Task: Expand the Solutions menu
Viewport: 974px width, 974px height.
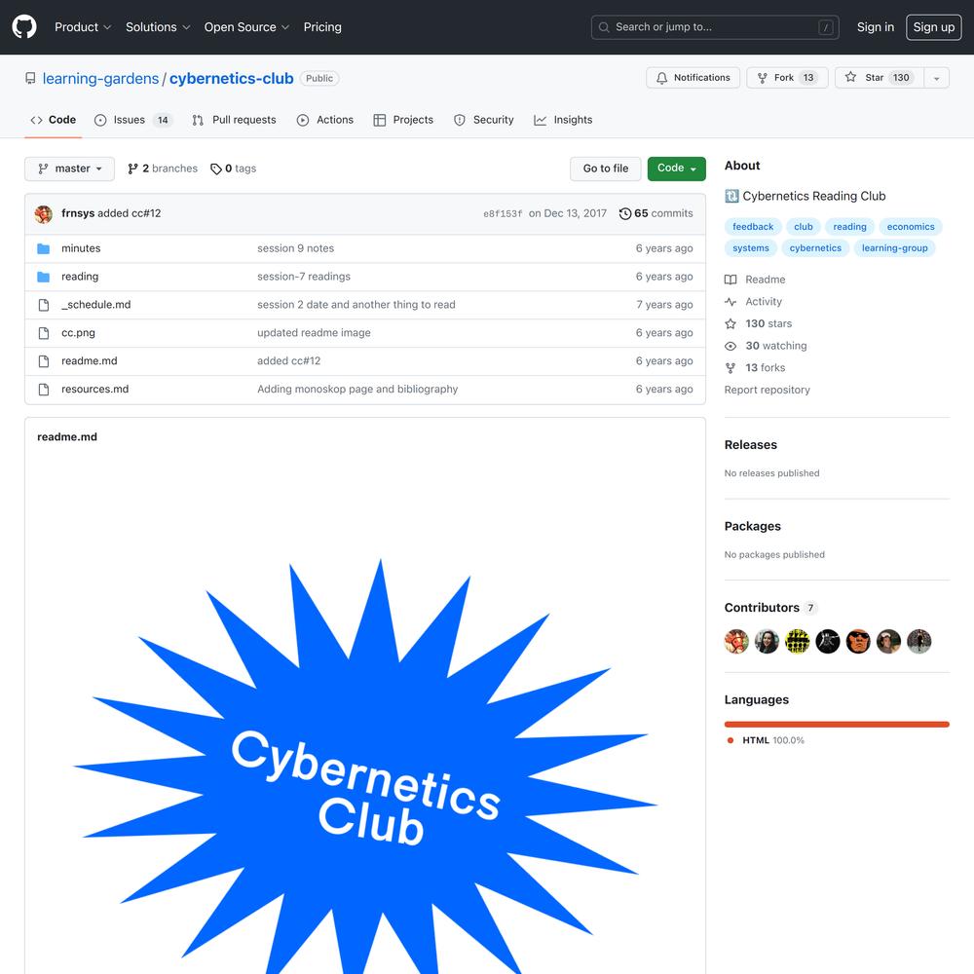Action: (158, 27)
